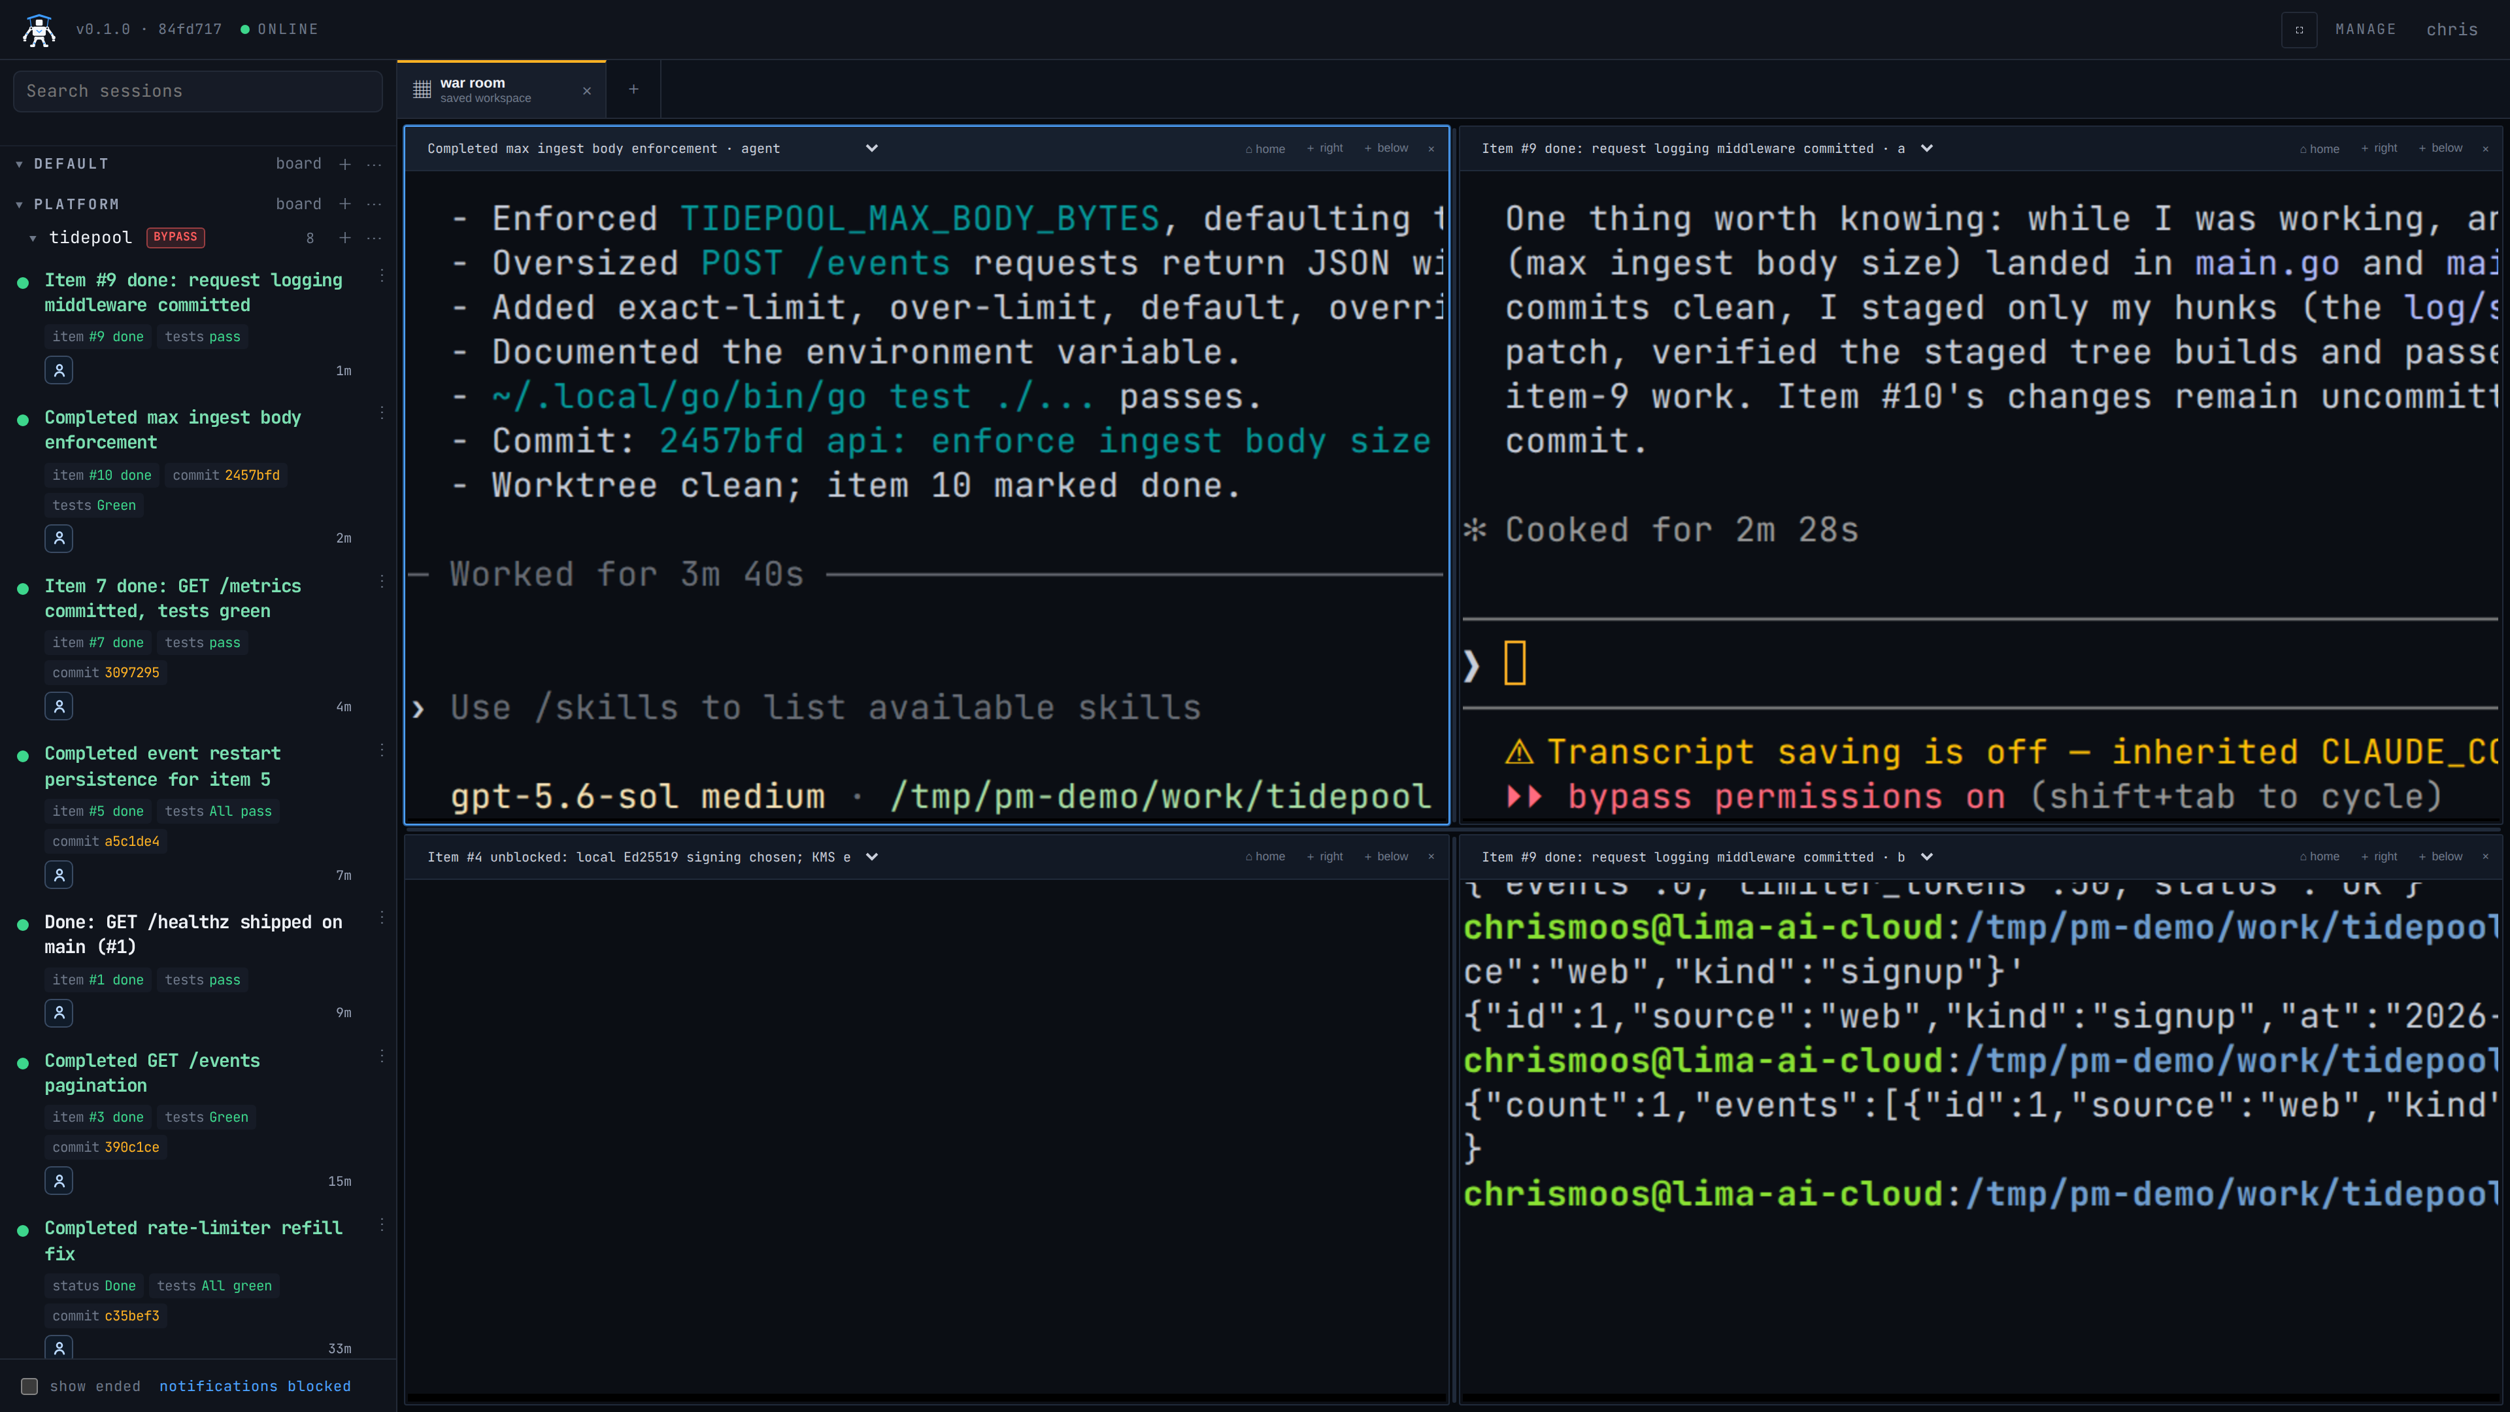The height and width of the screenshot is (1412, 2510).
Task: Toggle the show ended checkbox
Action: pos(29,1386)
